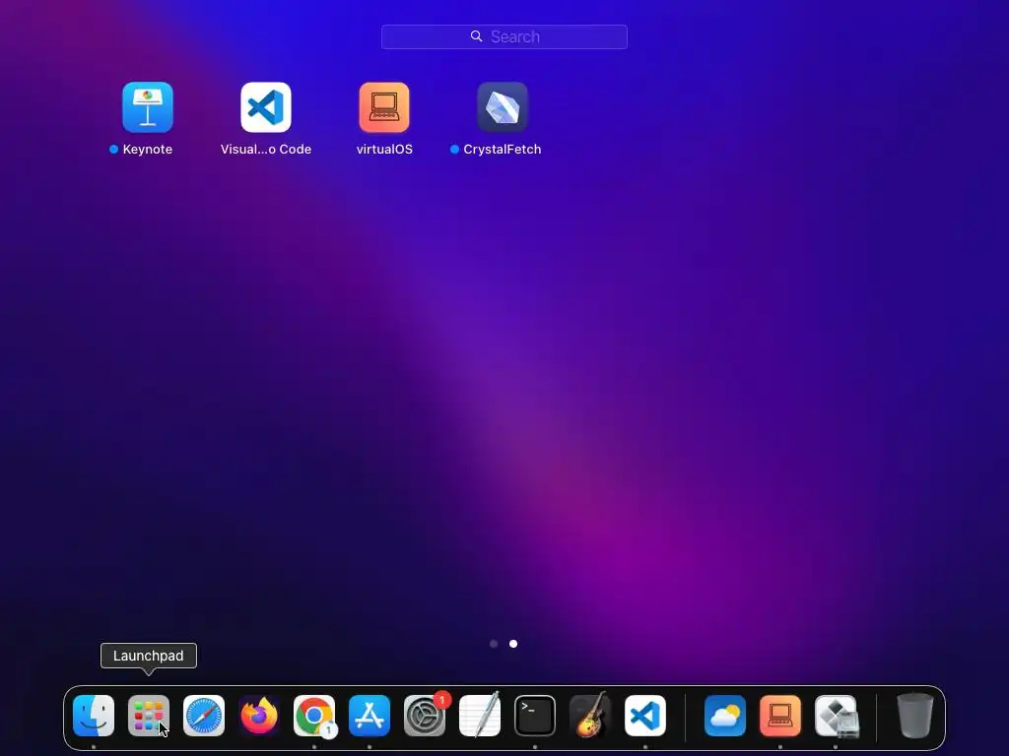The image size is (1009, 756).
Task: Open the App Store from Dock
Action: [x=370, y=716]
